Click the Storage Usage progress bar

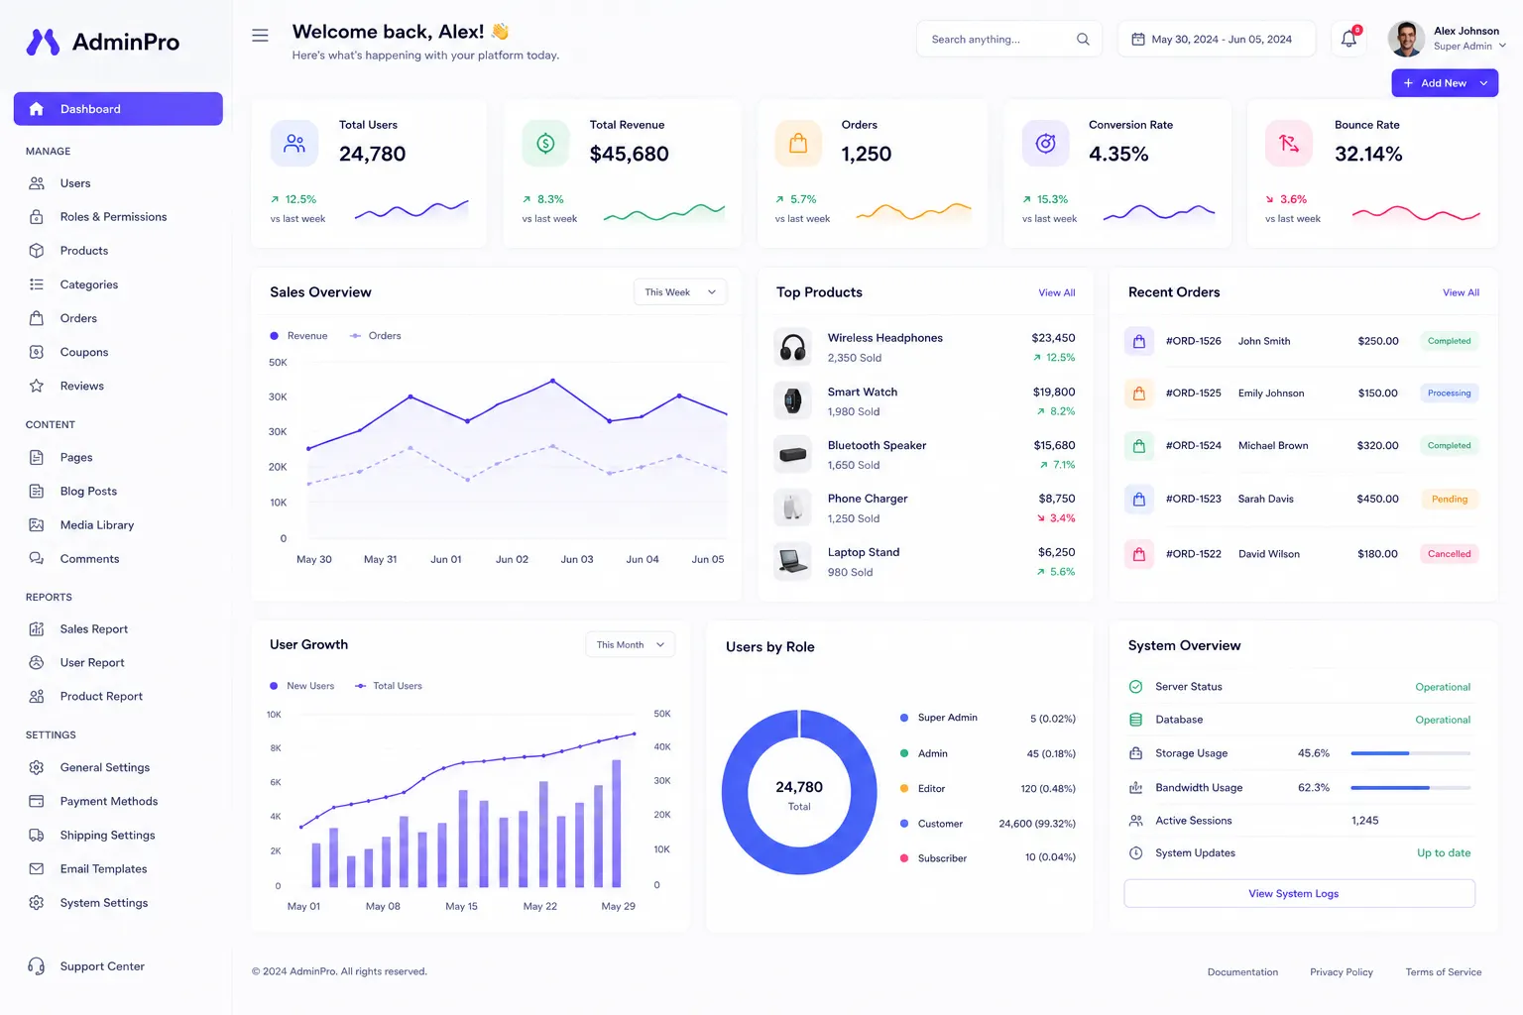click(1410, 753)
